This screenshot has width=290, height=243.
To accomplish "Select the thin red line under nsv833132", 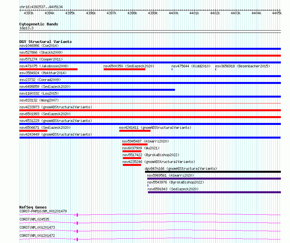I will click(x=150, y=103).
